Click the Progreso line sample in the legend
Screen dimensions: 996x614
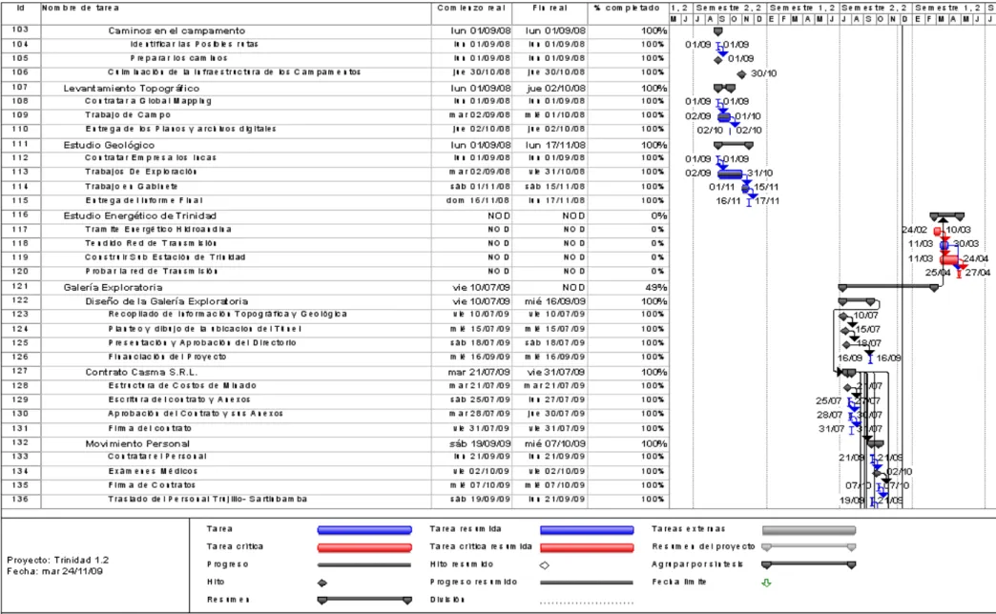click(364, 564)
